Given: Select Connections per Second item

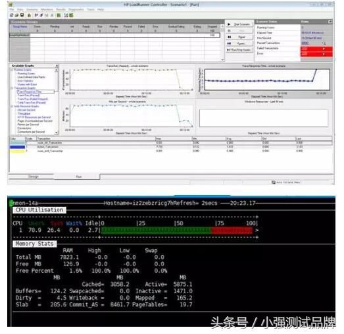Looking at the screenshot, I should click(31, 132).
